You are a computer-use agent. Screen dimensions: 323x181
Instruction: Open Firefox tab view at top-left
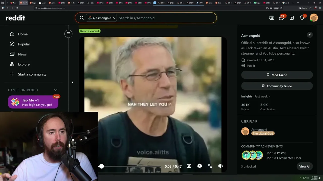(x=3, y=3)
